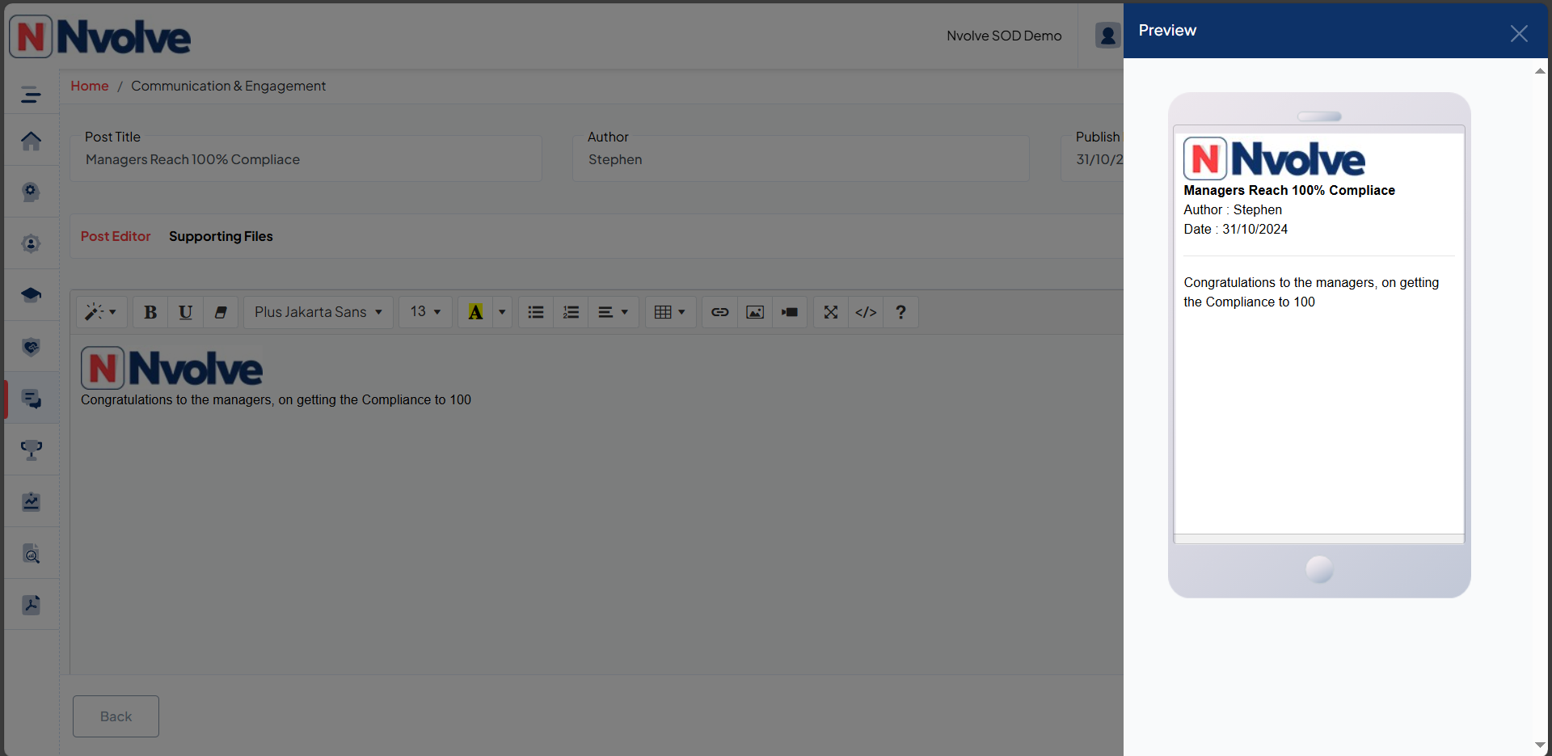Click the preview scrollbar down arrow
This screenshot has width=1552, height=756.
pos(1540,745)
